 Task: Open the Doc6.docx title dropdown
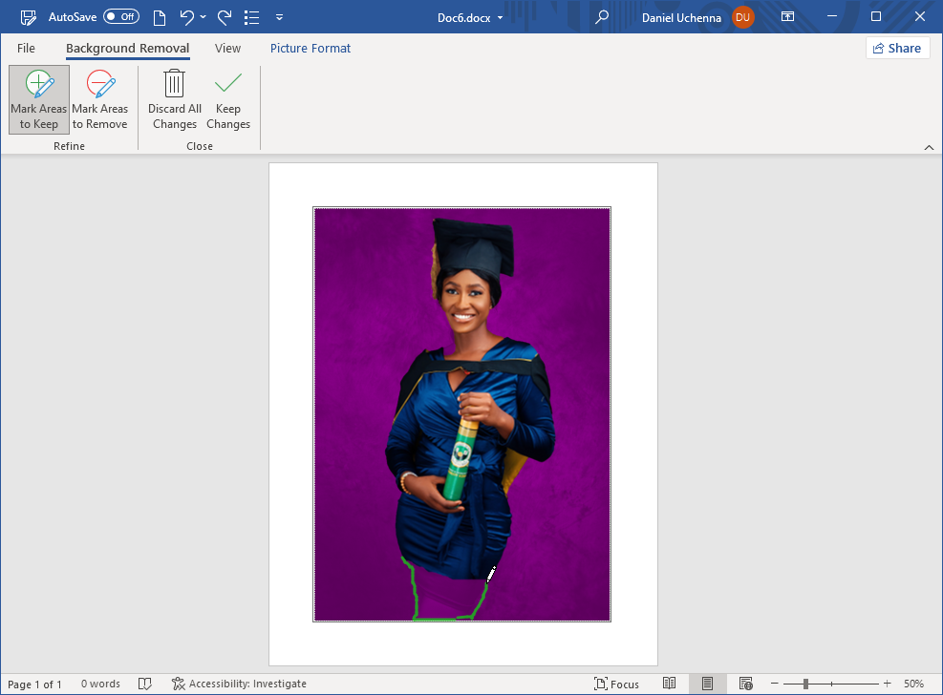point(500,16)
